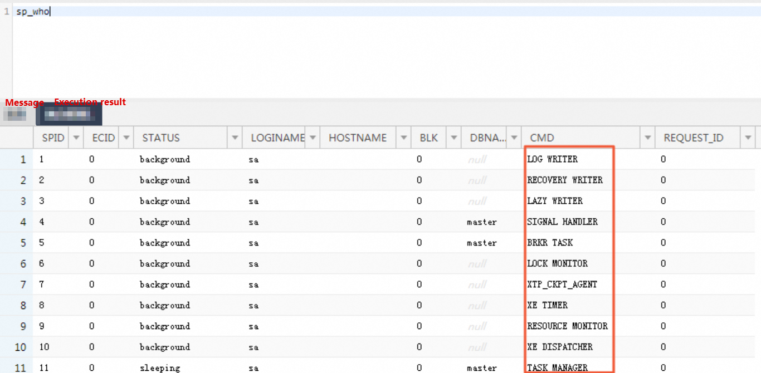Open the SPID column filter dropdown
This screenshot has height=373, width=761.
76,138
